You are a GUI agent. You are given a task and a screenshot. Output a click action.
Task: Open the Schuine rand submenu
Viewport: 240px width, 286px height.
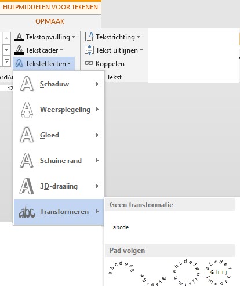pyautogui.click(x=59, y=161)
